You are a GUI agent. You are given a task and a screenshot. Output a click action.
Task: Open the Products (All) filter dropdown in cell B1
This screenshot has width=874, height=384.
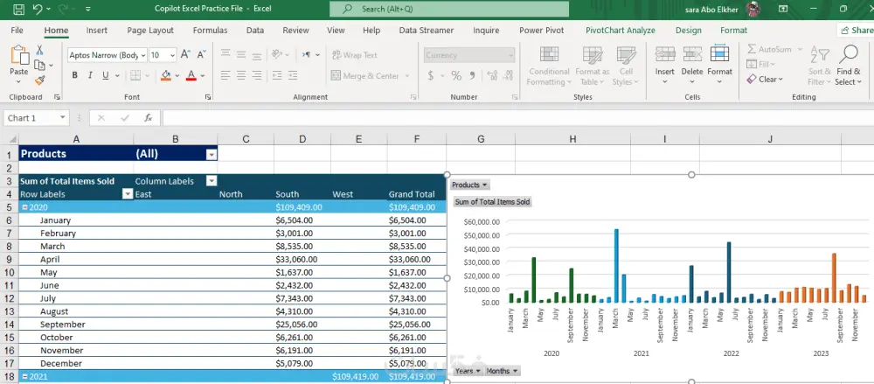211,154
